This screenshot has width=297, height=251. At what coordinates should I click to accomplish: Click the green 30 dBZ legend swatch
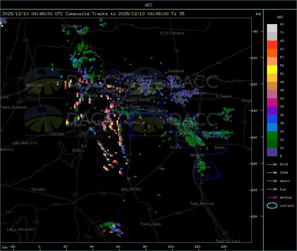click(x=272, y=135)
